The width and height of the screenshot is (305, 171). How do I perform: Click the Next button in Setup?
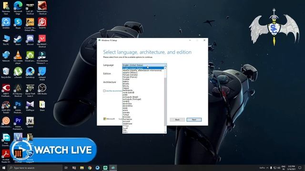coord(194,120)
